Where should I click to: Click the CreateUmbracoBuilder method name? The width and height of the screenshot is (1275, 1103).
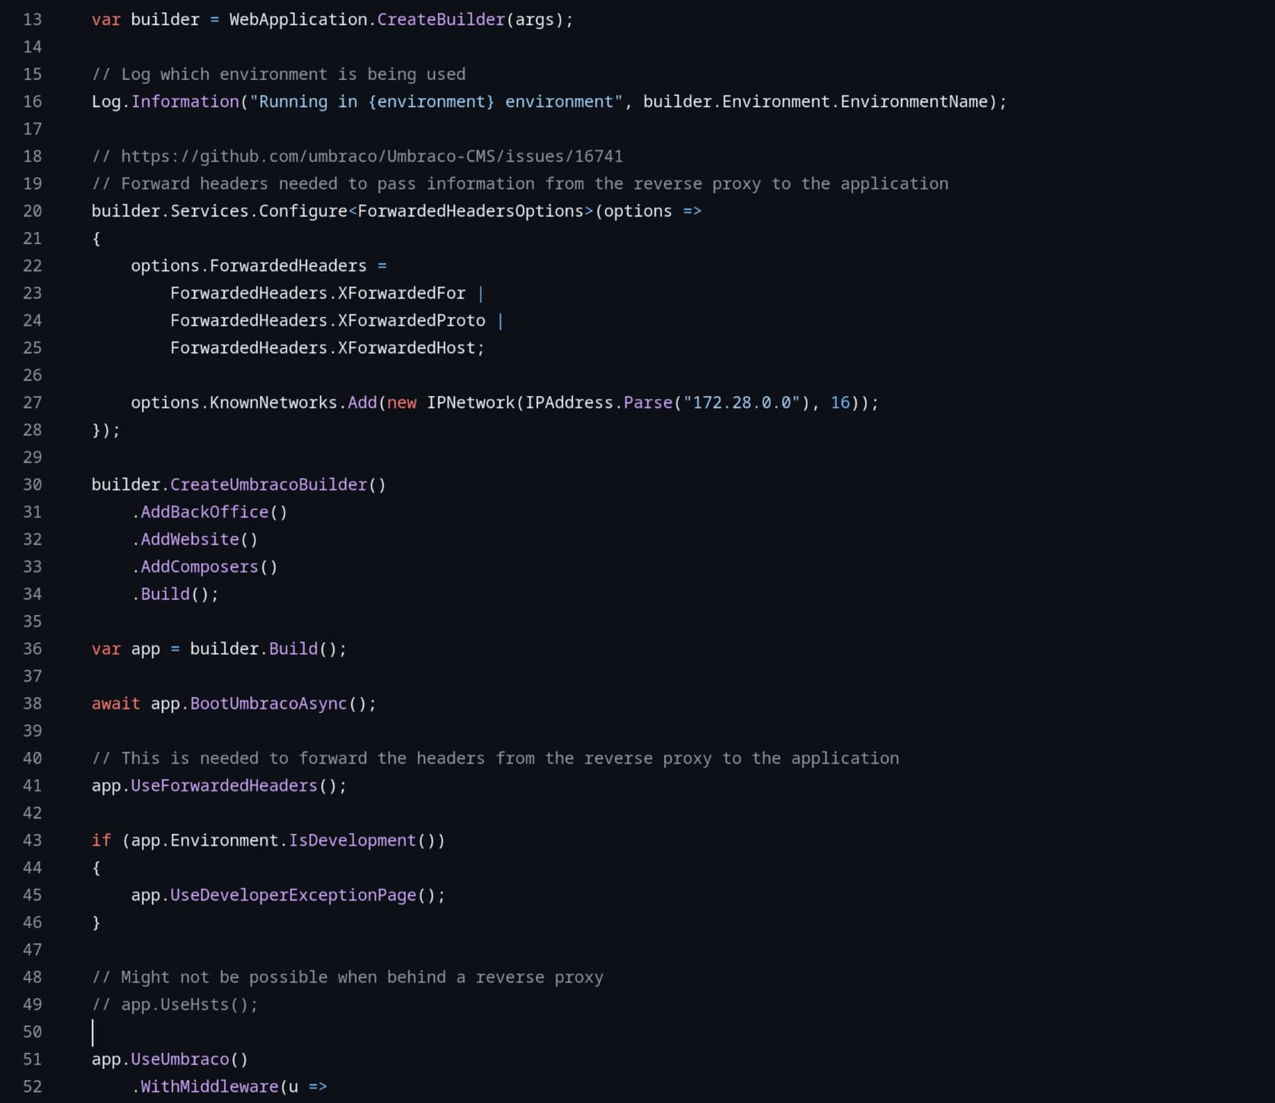point(268,485)
